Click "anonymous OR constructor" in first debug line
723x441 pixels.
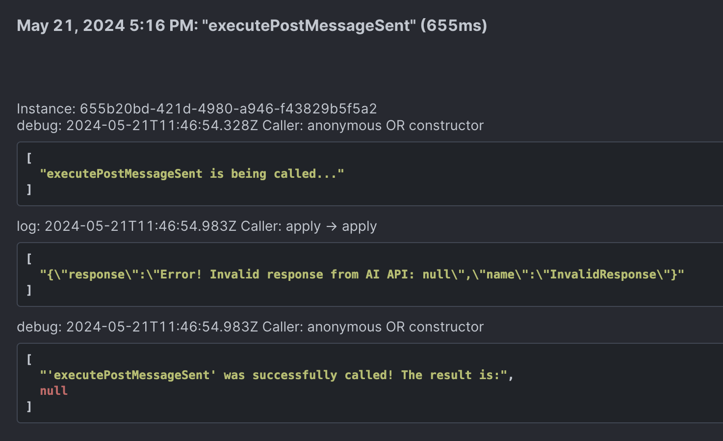395,126
